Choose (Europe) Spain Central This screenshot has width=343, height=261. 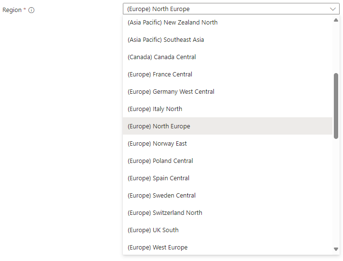[x=227, y=178]
